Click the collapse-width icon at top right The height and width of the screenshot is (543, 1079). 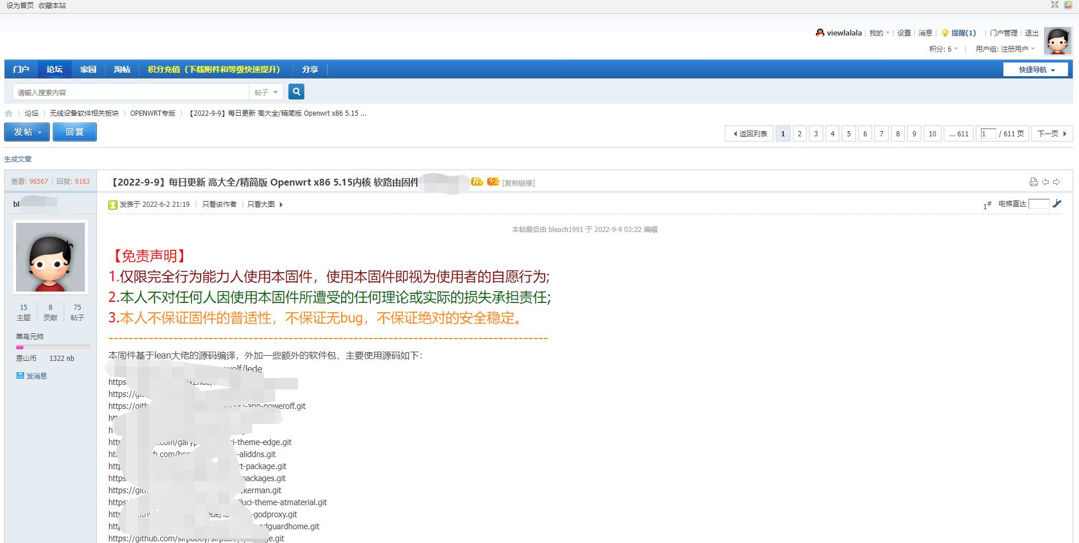coord(1054,5)
